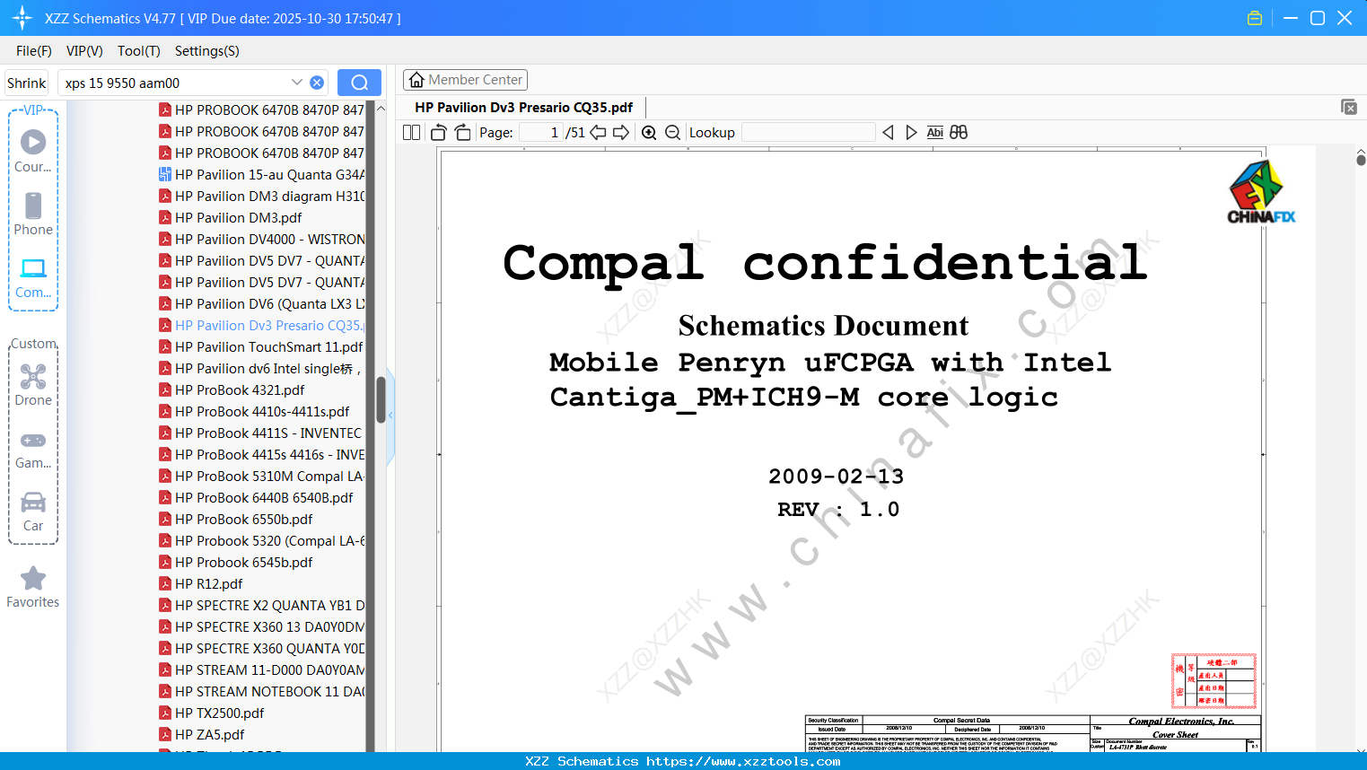Open HP Probook 5320 (Compal file
The width and height of the screenshot is (1367, 770).
coord(262,541)
